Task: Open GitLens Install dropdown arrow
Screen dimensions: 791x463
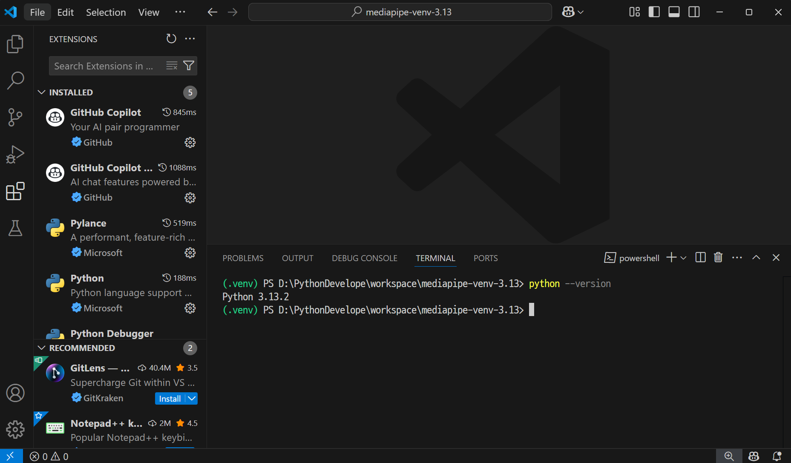Action: click(x=192, y=398)
